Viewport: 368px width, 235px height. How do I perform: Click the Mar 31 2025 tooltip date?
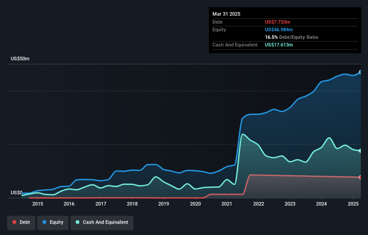pos(226,14)
